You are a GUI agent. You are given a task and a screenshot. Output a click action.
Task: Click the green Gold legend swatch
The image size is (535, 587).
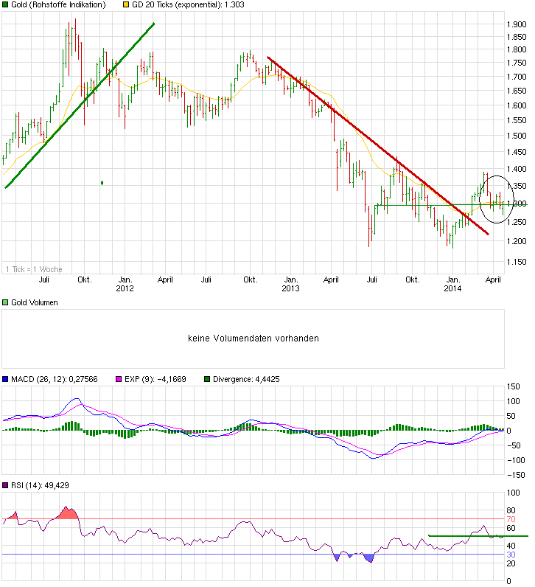click(5, 5)
